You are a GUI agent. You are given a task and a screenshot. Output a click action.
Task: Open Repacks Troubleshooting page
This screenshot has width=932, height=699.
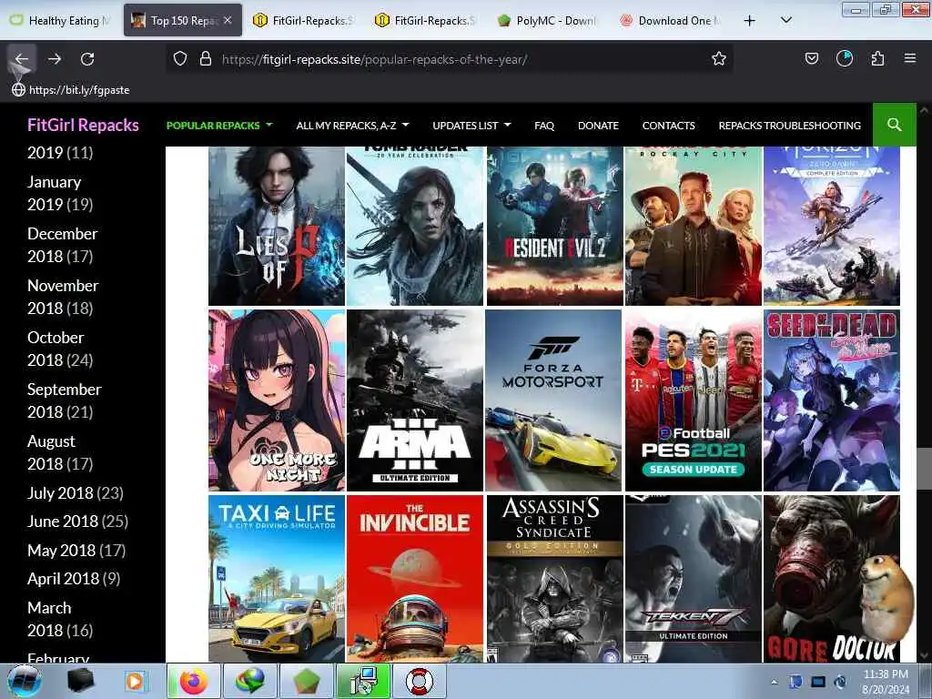tap(789, 126)
